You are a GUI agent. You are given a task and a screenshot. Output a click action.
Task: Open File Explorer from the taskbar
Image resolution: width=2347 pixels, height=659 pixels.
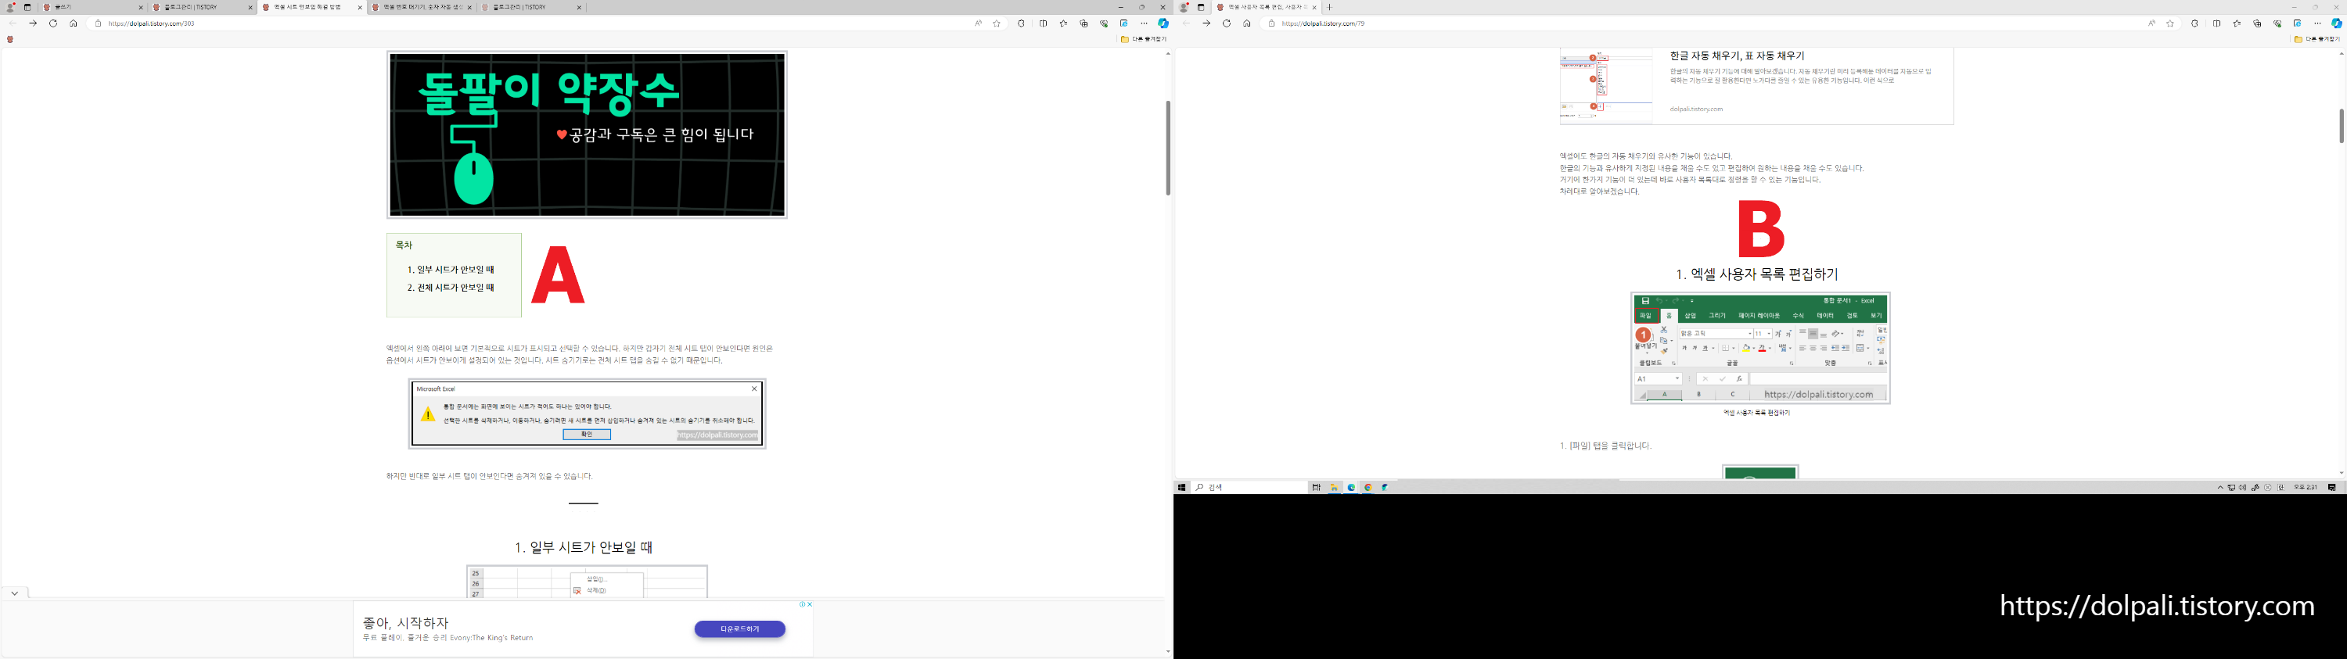pyautogui.click(x=1334, y=488)
